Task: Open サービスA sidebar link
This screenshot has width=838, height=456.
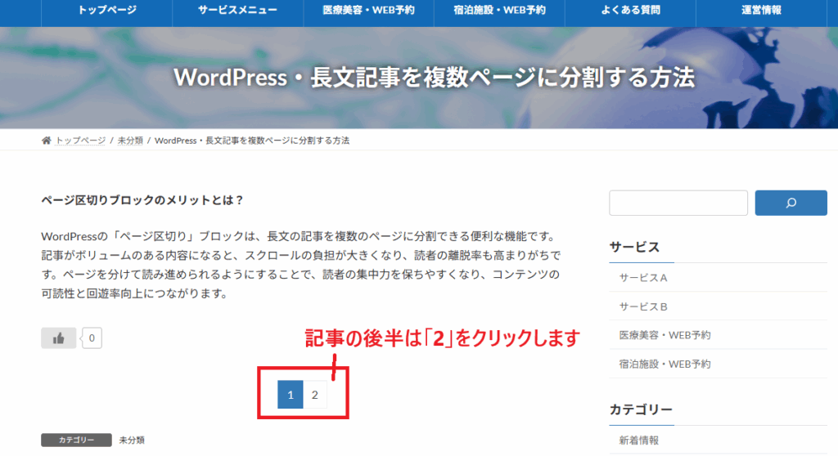Action: coord(643,278)
